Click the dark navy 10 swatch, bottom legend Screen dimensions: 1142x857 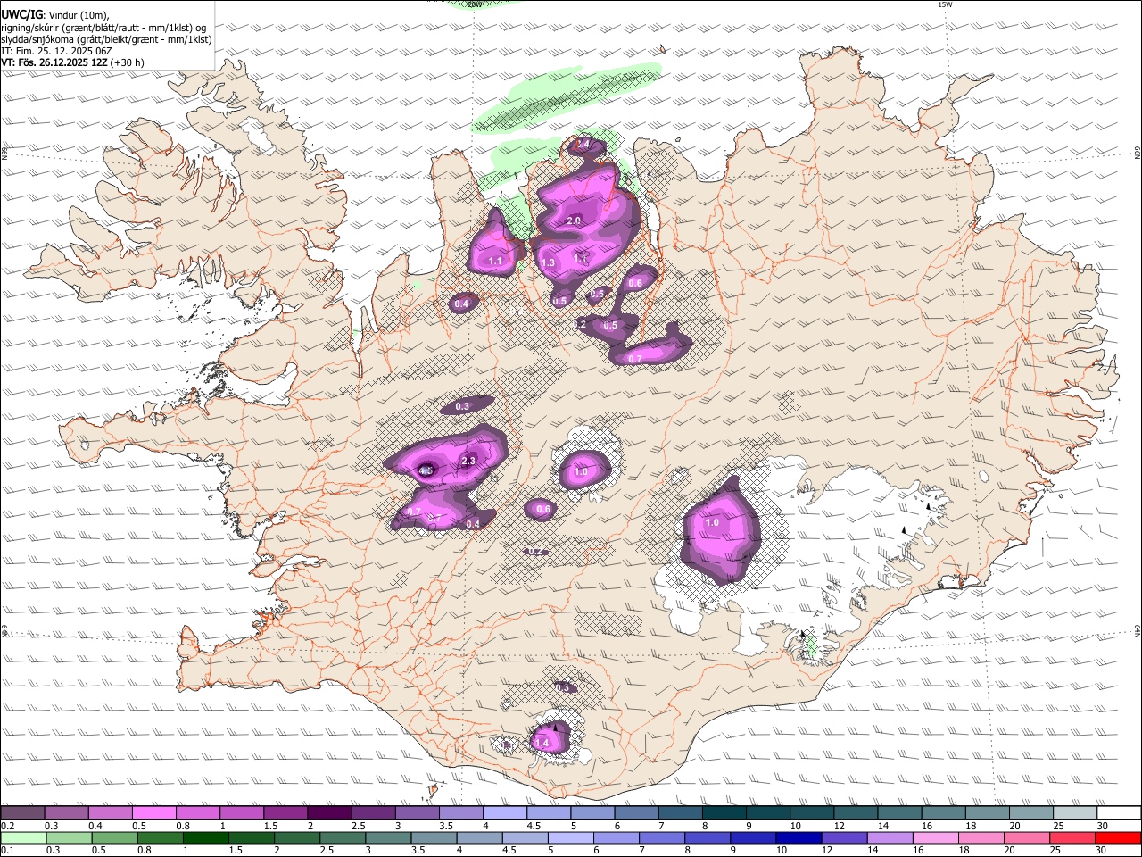tap(799, 837)
